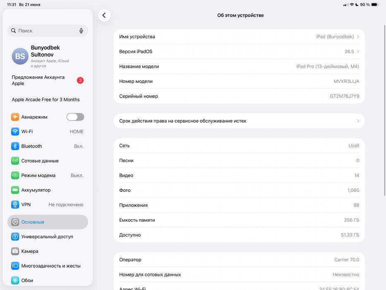
Task: Tap the Сеть Ucell row
Action: pos(239,145)
